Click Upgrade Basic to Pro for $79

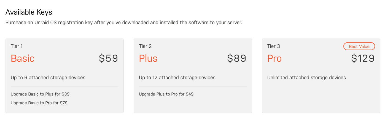(x=39, y=103)
